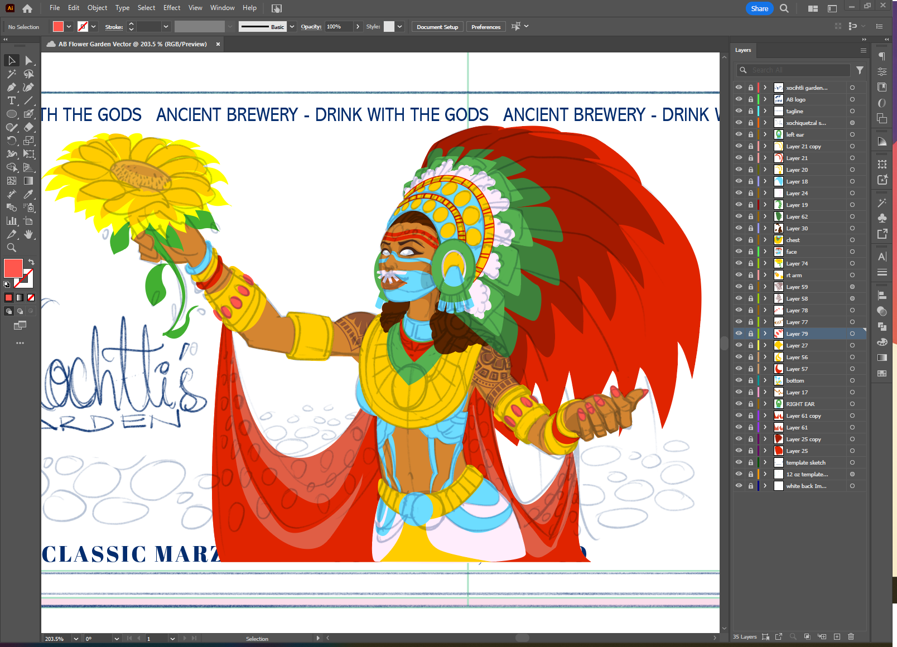This screenshot has height=647, width=897.
Task: Open the File menu
Action: pos(55,8)
